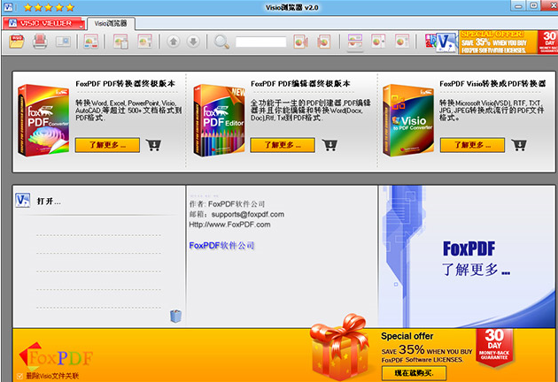Viewport: 558px width, 382px height.
Task: Select the underlined page view icon
Action: coord(355,42)
